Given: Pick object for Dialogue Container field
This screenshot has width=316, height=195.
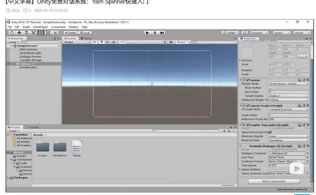Looking at the screenshot, I should click(x=308, y=153).
